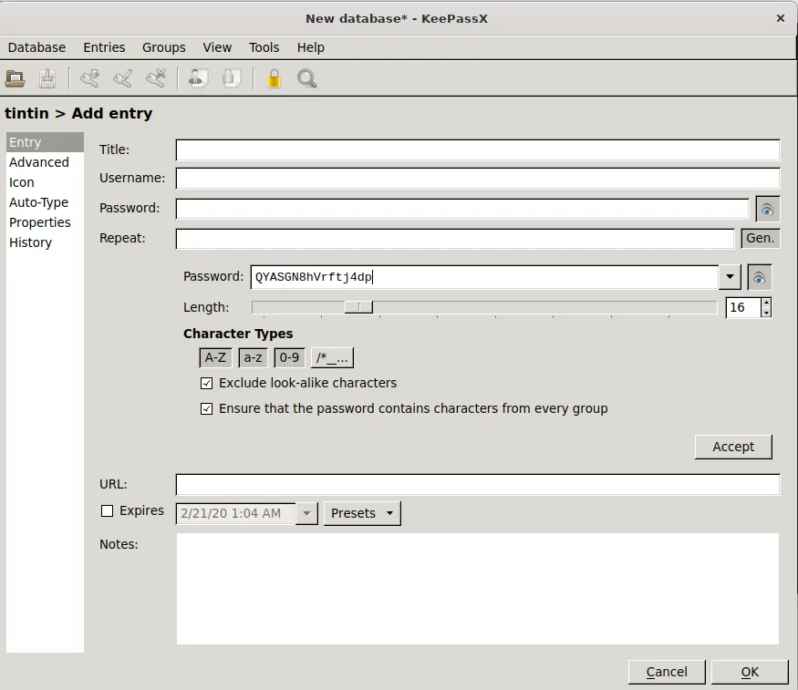The image size is (798, 690).
Task: Click into the Username field
Action: [478, 179]
